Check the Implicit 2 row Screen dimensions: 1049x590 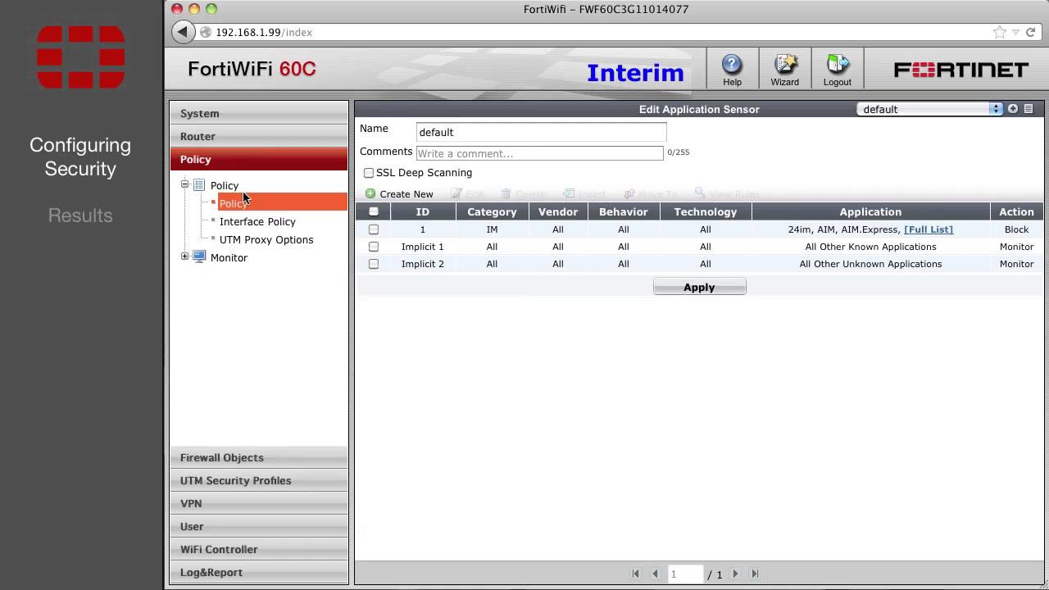(x=374, y=264)
